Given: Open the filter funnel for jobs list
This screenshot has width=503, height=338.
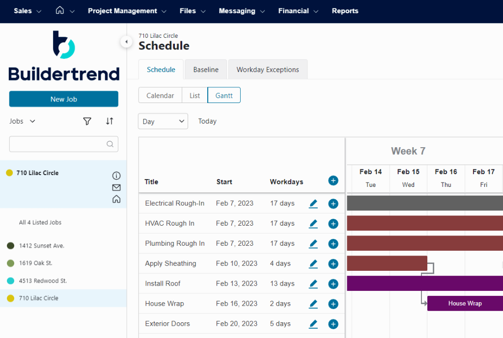Looking at the screenshot, I should click(x=87, y=121).
